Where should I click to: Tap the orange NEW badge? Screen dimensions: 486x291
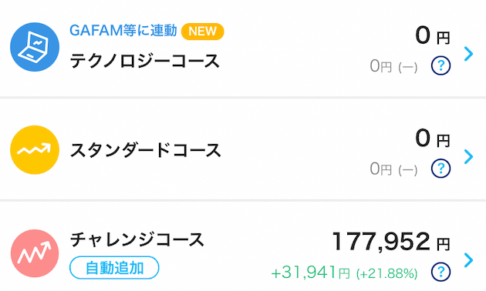(x=202, y=32)
